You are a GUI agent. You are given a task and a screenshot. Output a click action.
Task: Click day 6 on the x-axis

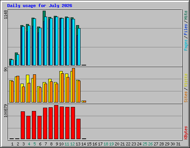click(x=40, y=144)
